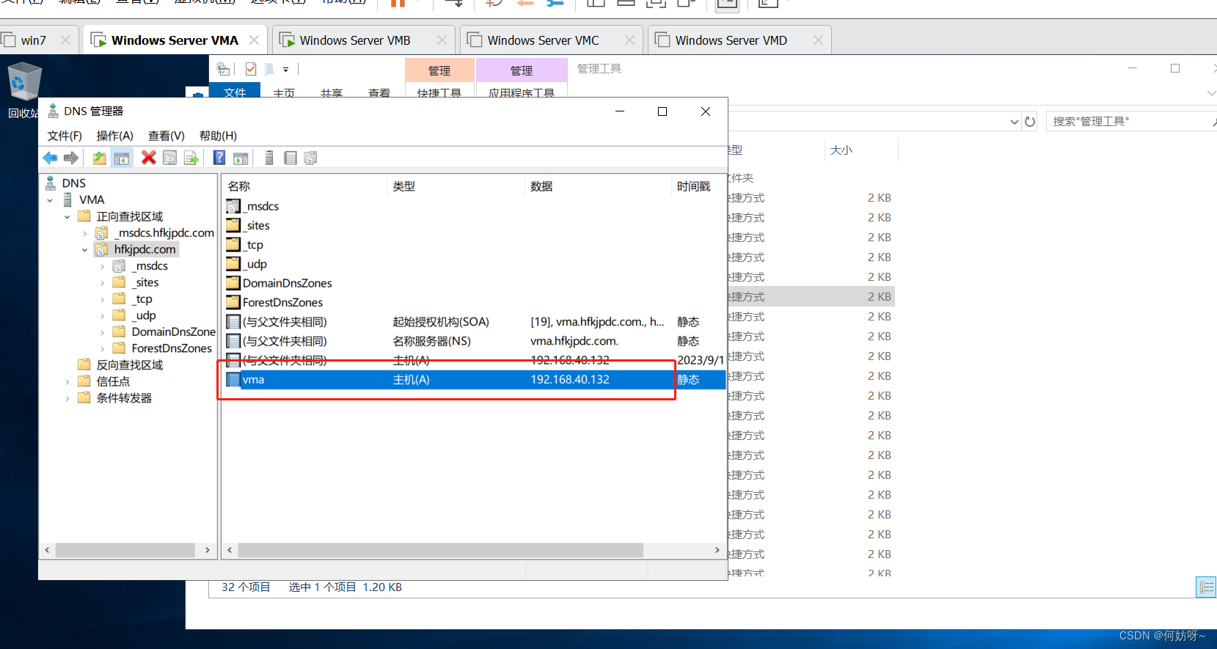Image resolution: width=1217 pixels, height=649 pixels.
Task: Open the 操作(A) menu
Action: point(114,136)
